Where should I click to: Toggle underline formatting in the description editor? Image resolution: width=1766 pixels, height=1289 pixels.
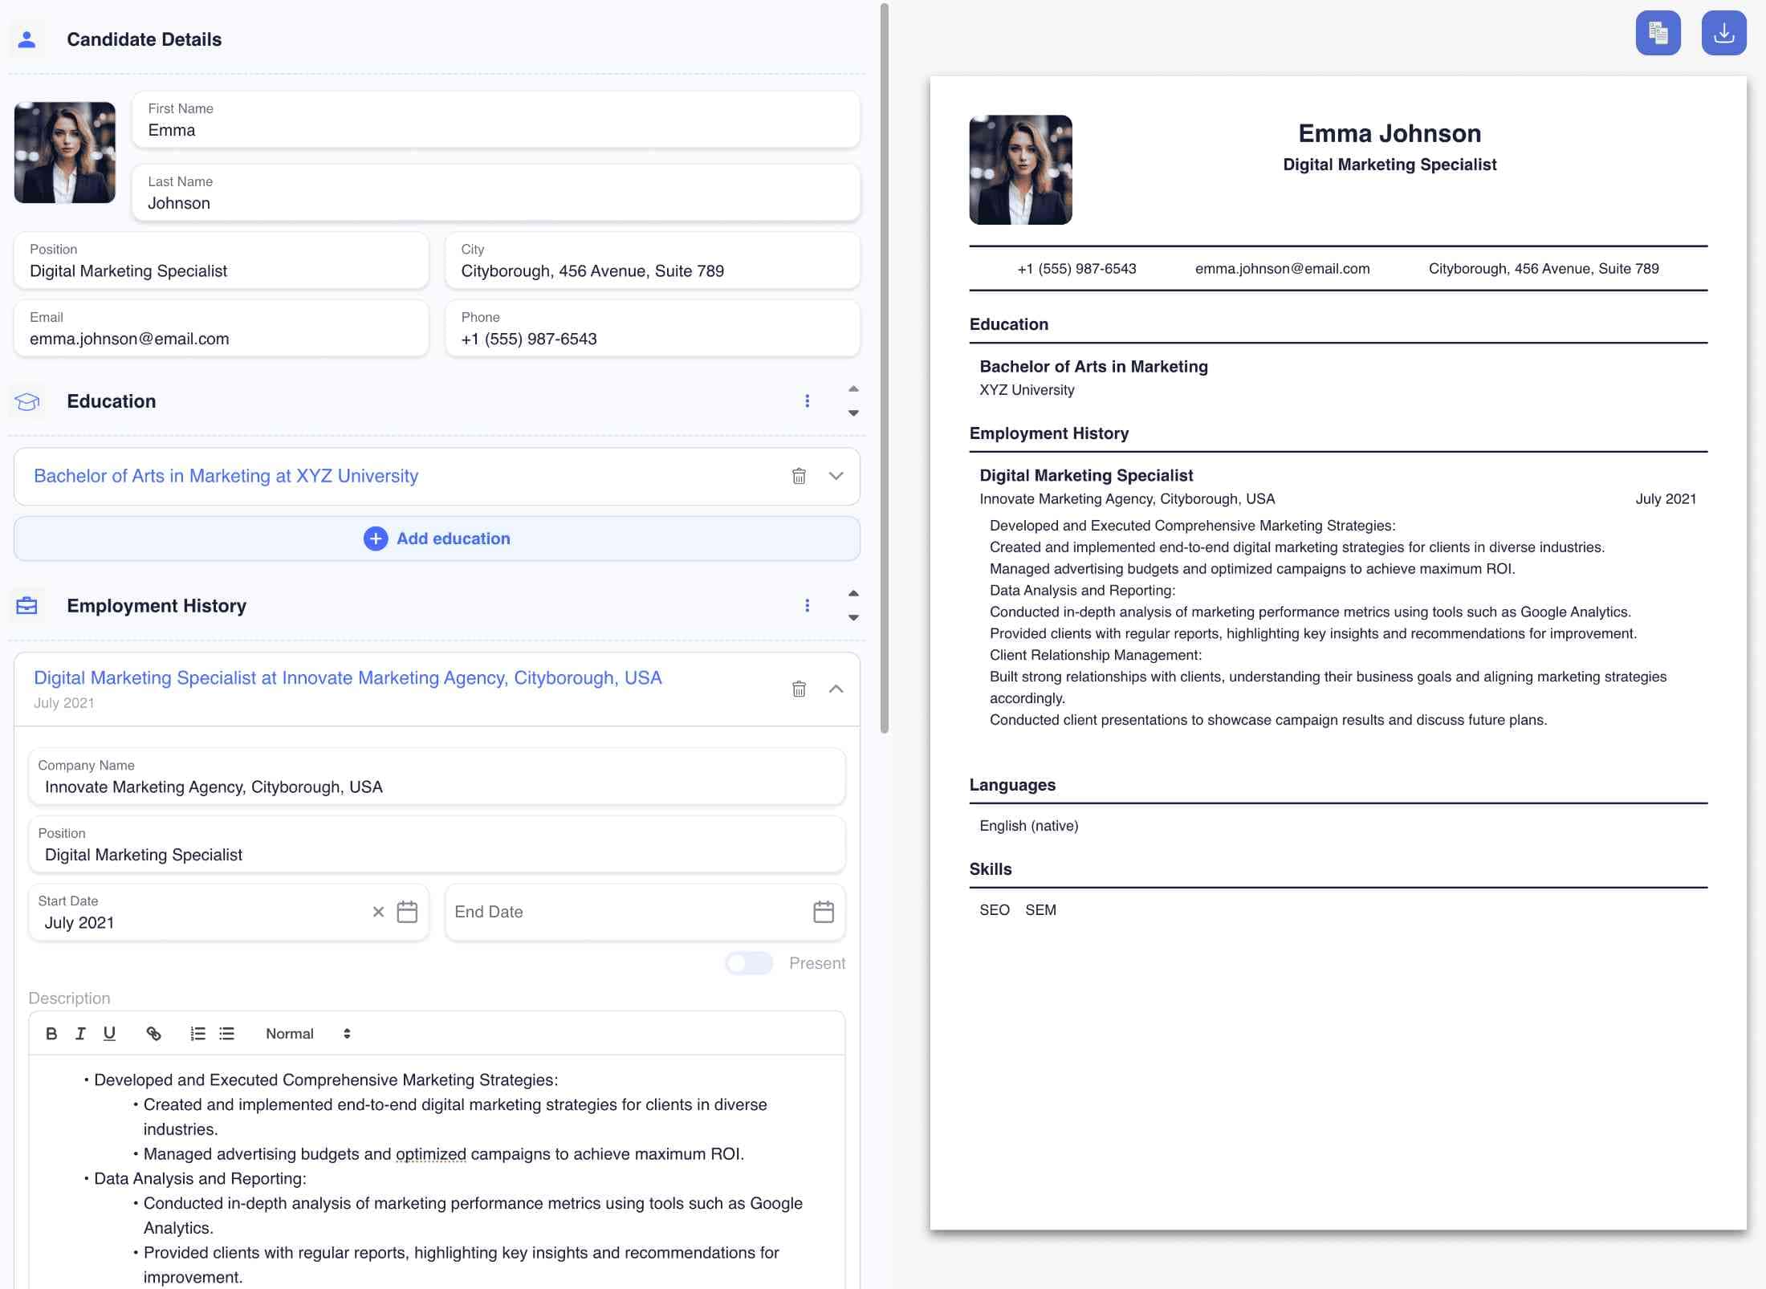pyautogui.click(x=109, y=1034)
